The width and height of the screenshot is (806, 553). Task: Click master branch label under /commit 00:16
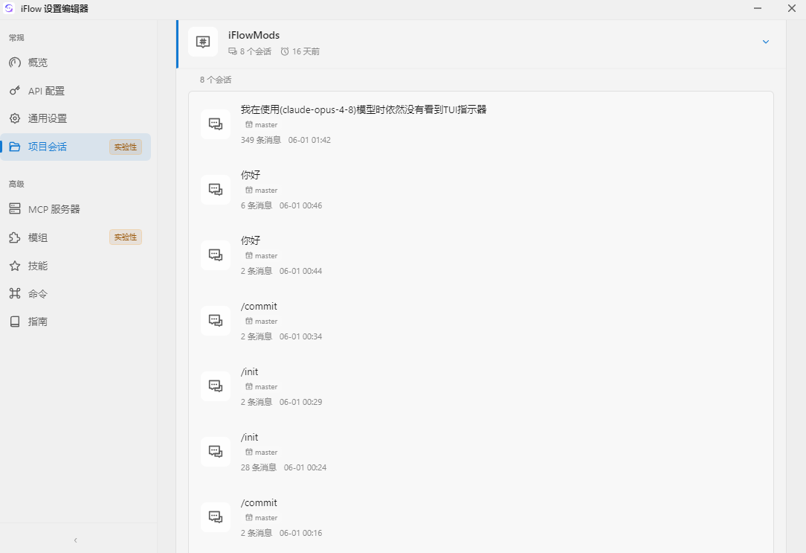pos(266,517)
